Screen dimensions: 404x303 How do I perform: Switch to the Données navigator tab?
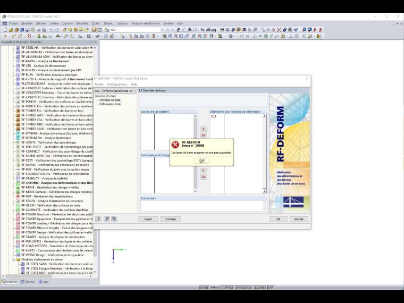pyautogui.click(x=10, y=282)
